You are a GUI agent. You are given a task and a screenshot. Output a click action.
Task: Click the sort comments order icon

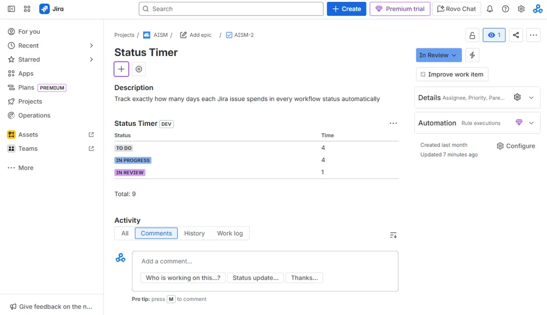(393, 235)
